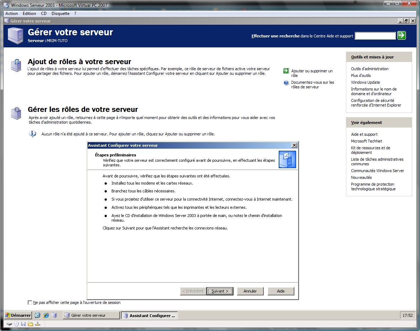This screenshot has height=331, width=420.
Task: Open Communautés Windows Server link
Action: click(x=377, y=171)
